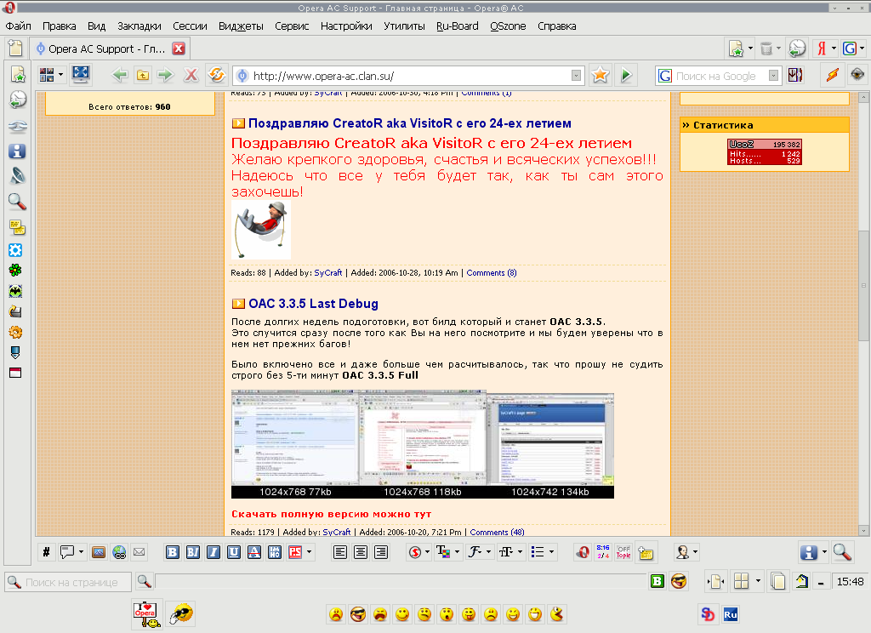Click the green Go play arrow

[626, 75]
